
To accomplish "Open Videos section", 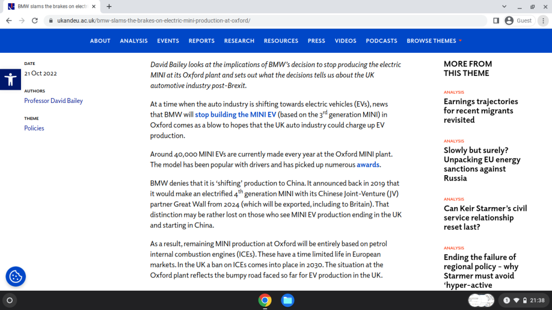I will 346,41.
